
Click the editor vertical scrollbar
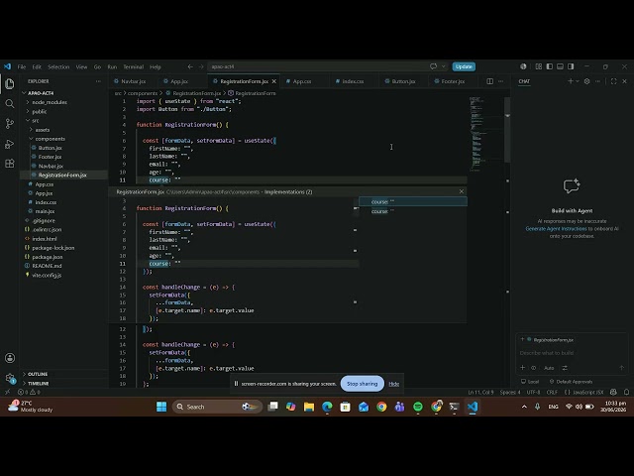[x=507, y=130]
